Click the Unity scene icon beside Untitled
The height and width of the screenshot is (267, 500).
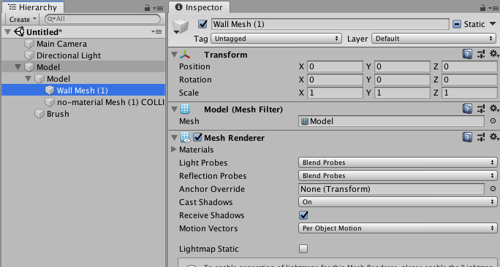pos(19,31)
